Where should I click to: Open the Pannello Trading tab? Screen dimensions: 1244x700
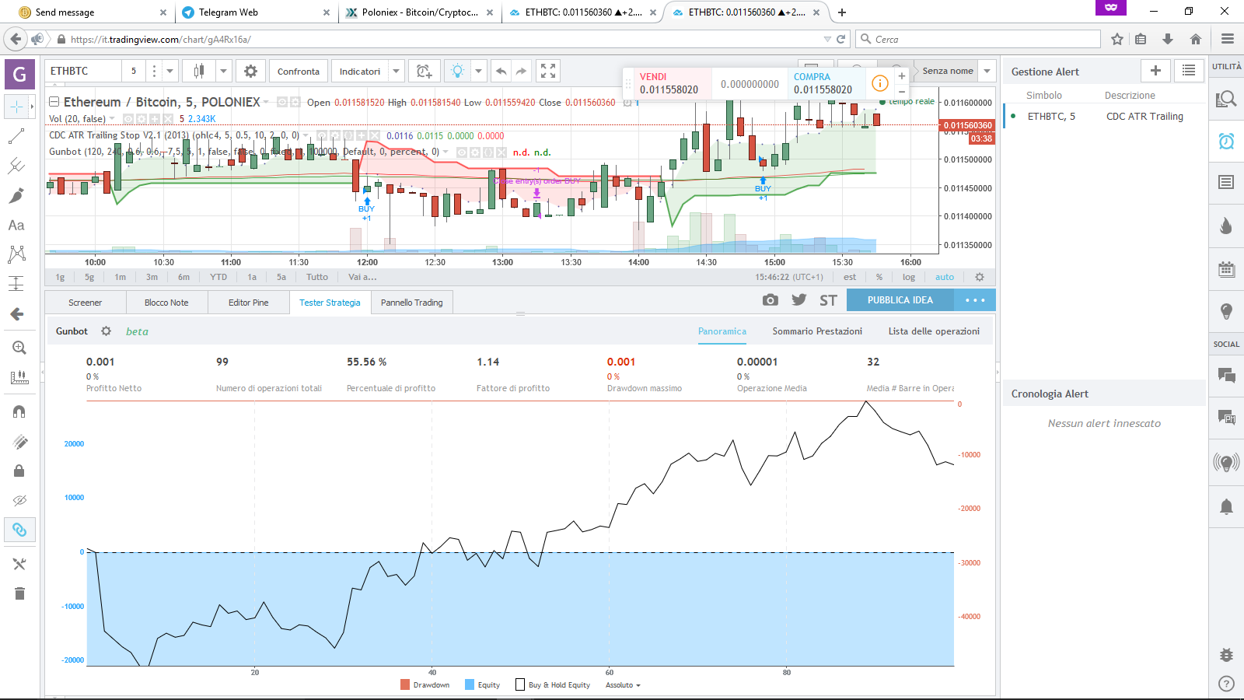pos(412,303)
